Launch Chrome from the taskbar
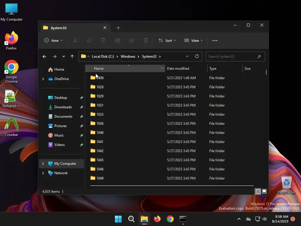 (170, 219)
